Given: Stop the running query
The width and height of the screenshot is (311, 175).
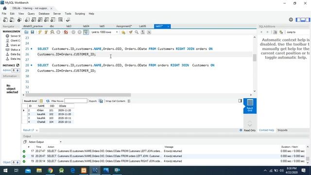Looking at the screenshot, I should click(58, 32).
